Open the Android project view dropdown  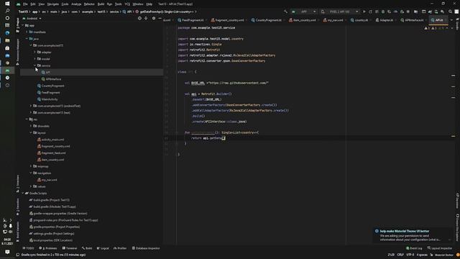tap(32, 18)
